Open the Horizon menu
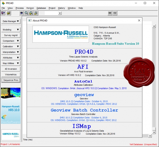Screen dimensions: 159x147 [x=30, y=8]
